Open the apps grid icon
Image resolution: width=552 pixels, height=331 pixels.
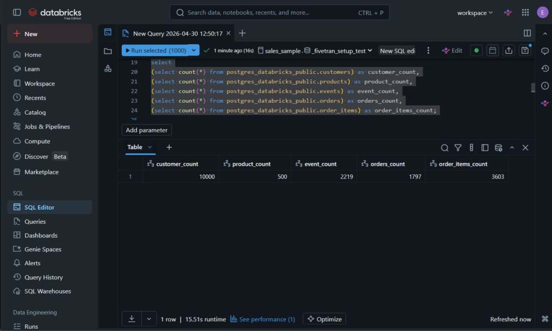(525, 13)
